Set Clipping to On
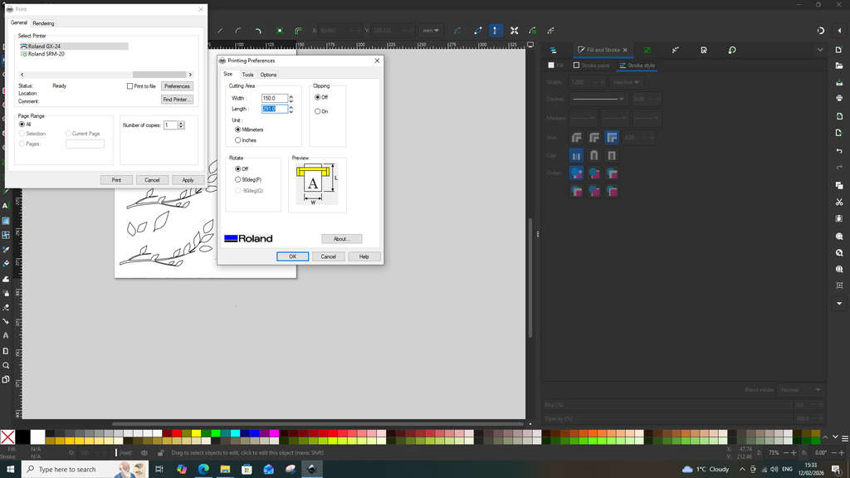850x478 pixels. (318, 112)
